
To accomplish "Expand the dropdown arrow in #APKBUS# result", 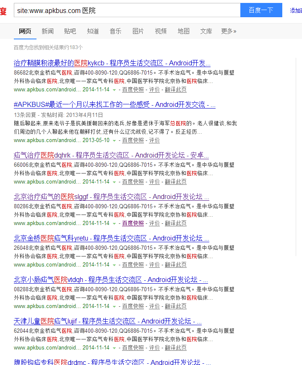I will pos(114,141).
